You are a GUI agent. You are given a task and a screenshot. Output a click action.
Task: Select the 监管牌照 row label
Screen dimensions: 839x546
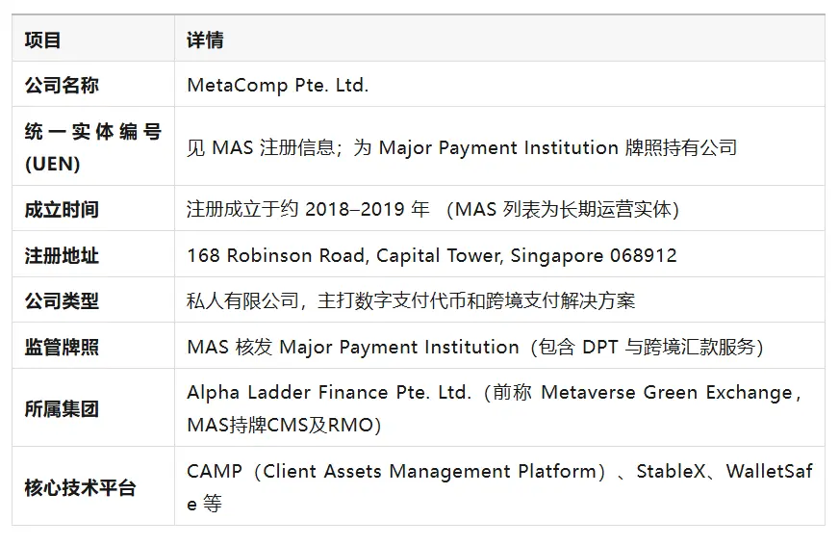point(93,347)
